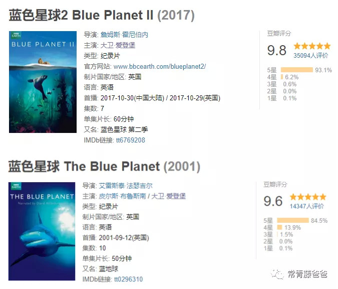The width and height of the screenshot is (338, 289).
Task: Click the five-star rating icons beside 9.8
Action: [x=312, y=46]
